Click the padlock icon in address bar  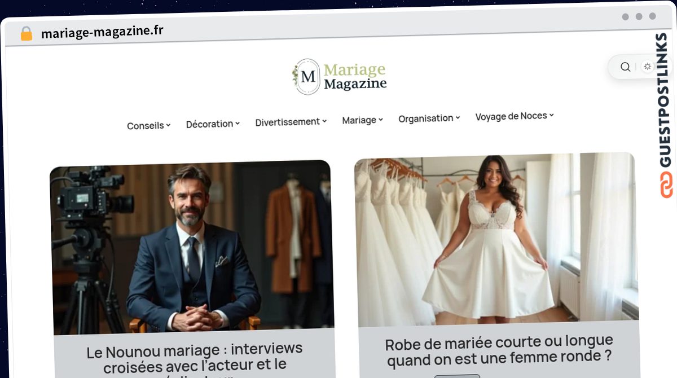point(27,34)
